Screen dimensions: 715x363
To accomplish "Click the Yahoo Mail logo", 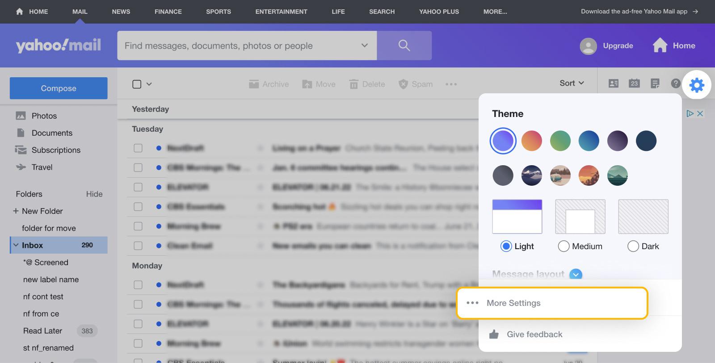I will point(59,45).
